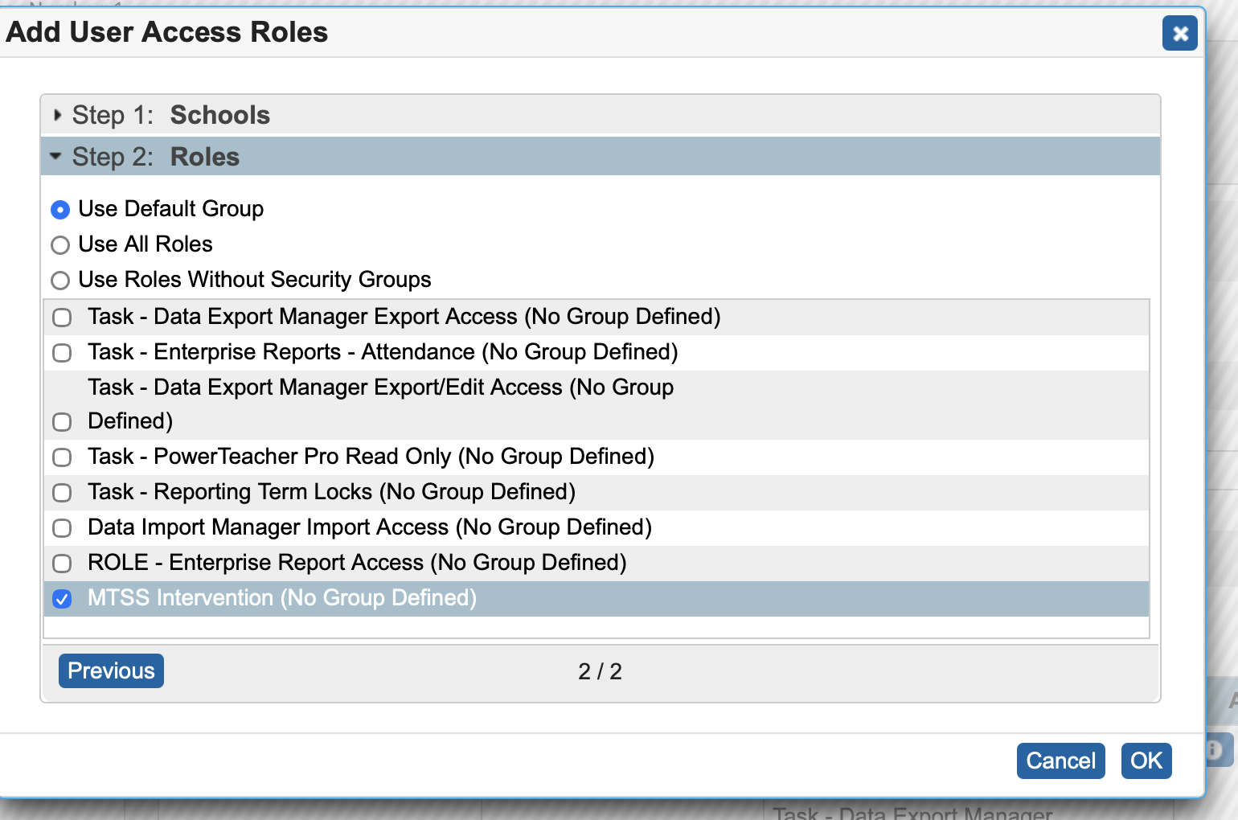Check Task - Data Export Manager Export Access

click(x=62, y=318)
